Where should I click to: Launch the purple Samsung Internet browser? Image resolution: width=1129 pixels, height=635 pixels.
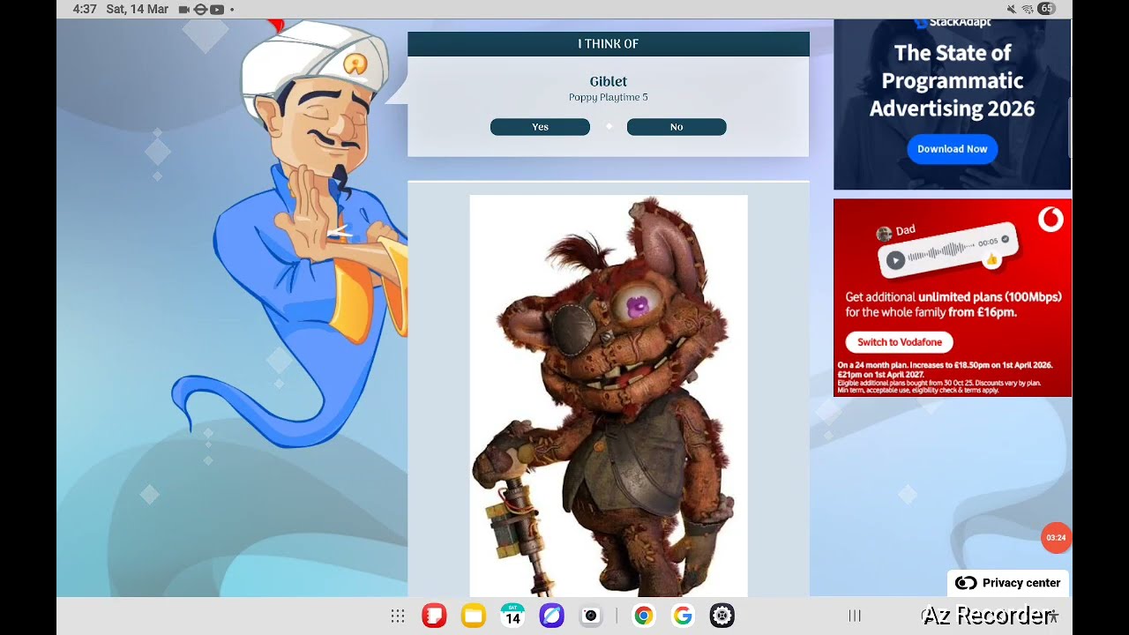pyautogui.click(x=551, y=616)
